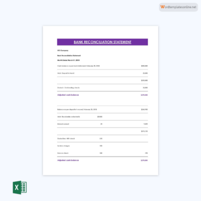Select the "Service charges" row label
This screenshot has height=201, width=201.
64,146
